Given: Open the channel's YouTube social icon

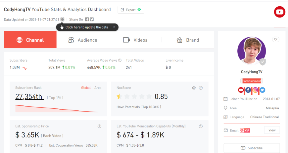Looking at the screenshot, I should tap(241, 90).
